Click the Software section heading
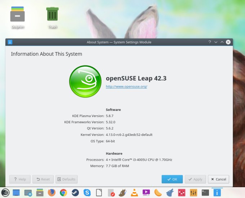Image resolution: width=245 pixels, height=198 pixels. point(113,109)
